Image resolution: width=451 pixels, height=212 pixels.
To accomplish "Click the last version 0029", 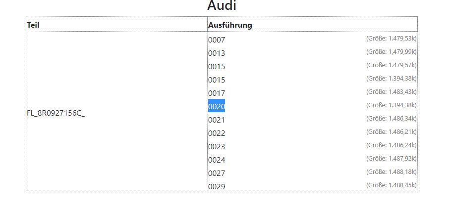I will pyautogui.click(x=217, y=187).
